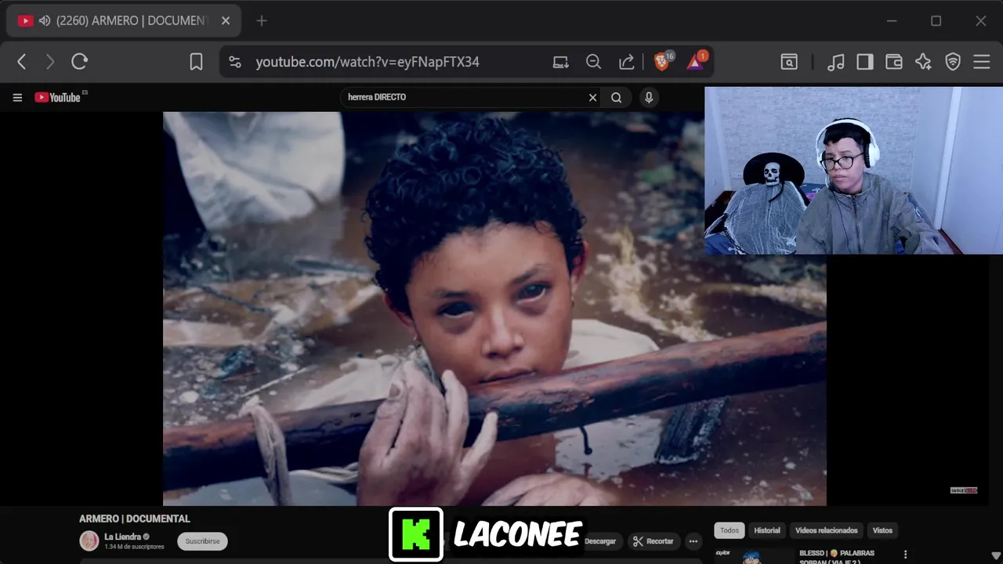Image resolution: width=1003 pixels, height=564 pixels.
Task: Click the Descargar download button
Action: pyautogui.click(x=600, y=541)
